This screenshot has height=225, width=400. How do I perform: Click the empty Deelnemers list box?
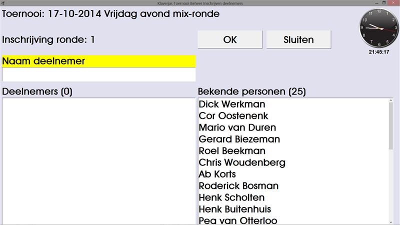(98, 160)
